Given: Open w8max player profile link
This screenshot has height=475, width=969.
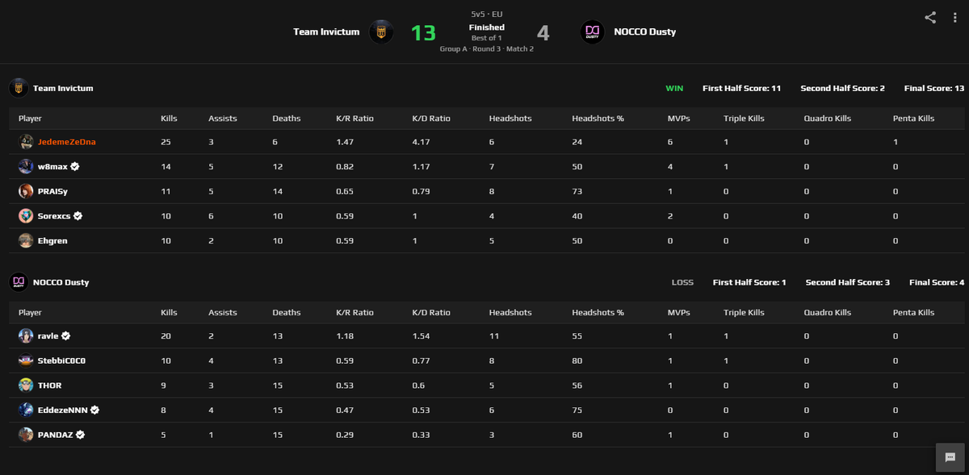Looking at the screenshot, I should pyautogui.click(x=52, y=167).
